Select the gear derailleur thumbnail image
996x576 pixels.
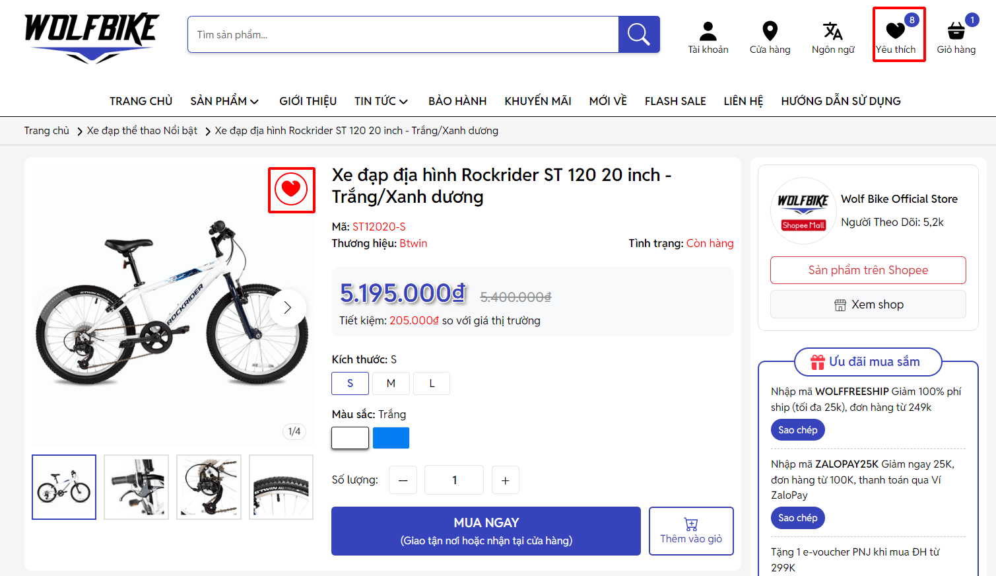point(209,487)
